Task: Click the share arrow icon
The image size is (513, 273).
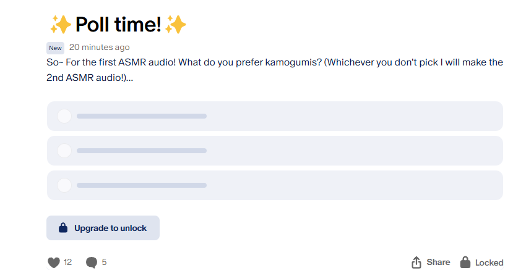Action: [x=416, y=262]
